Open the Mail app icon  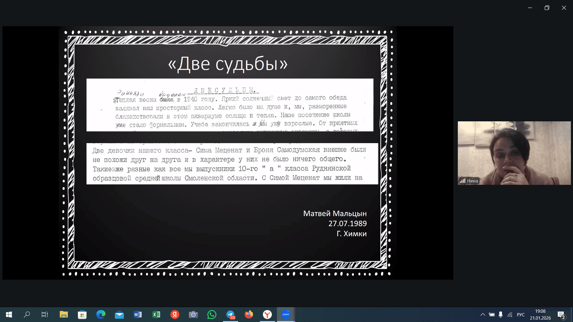(x=119, y=315)
